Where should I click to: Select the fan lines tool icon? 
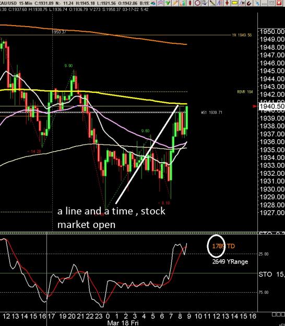pyautogui.click(x=219, y=3)
